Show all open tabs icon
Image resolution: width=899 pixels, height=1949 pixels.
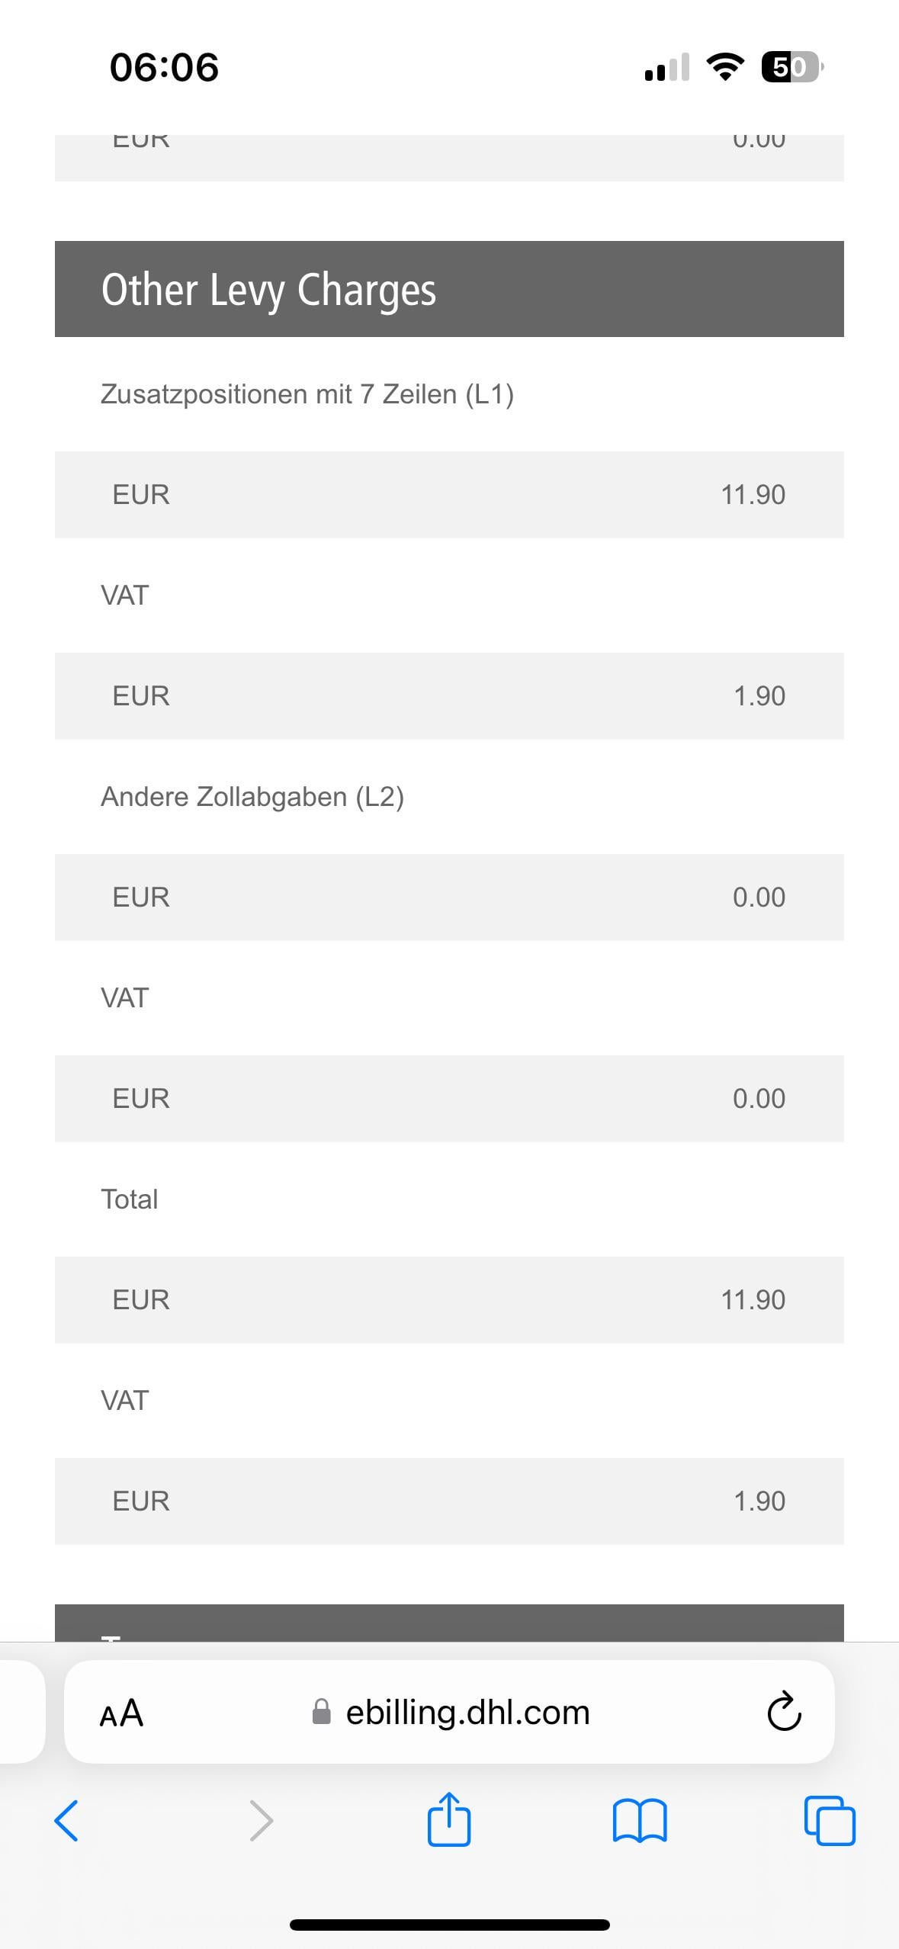click(x=830, y=1821)
